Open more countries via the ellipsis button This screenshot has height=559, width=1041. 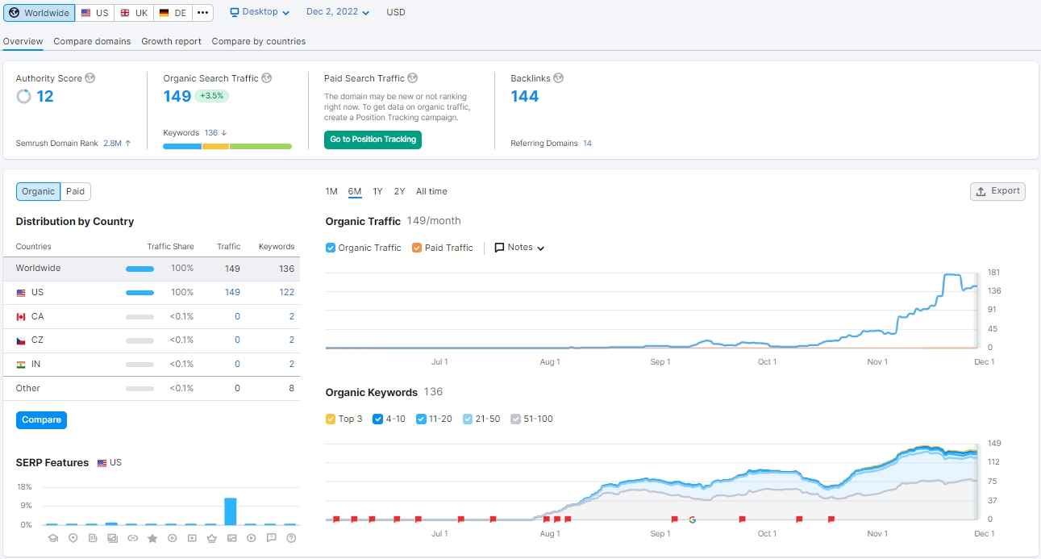pos(202,13)
